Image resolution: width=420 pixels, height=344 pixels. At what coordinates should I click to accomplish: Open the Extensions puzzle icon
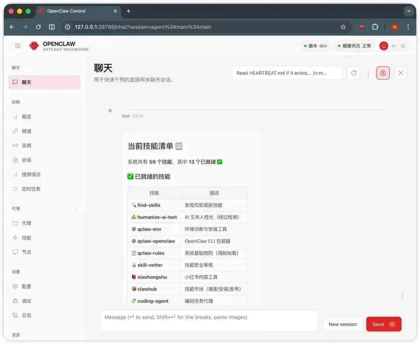pos(375,27)
